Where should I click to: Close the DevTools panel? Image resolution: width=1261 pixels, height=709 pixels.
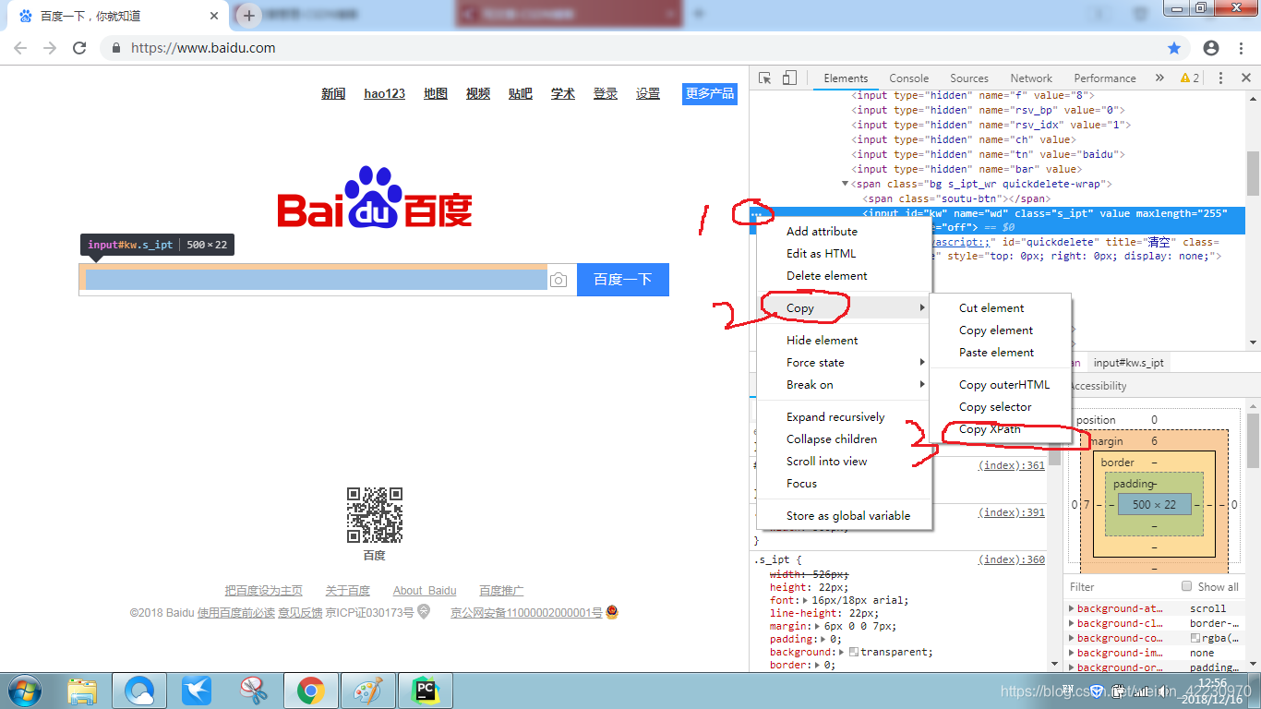pyautogui.click(x=1245, y=78)
